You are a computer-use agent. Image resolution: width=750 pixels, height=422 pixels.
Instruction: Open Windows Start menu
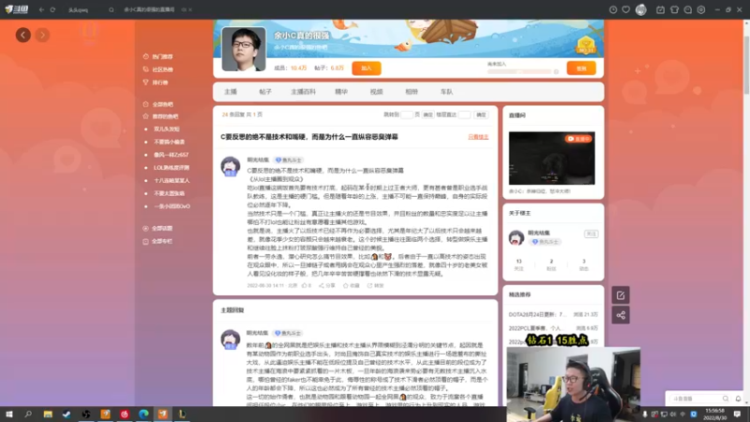click(8, 414)
